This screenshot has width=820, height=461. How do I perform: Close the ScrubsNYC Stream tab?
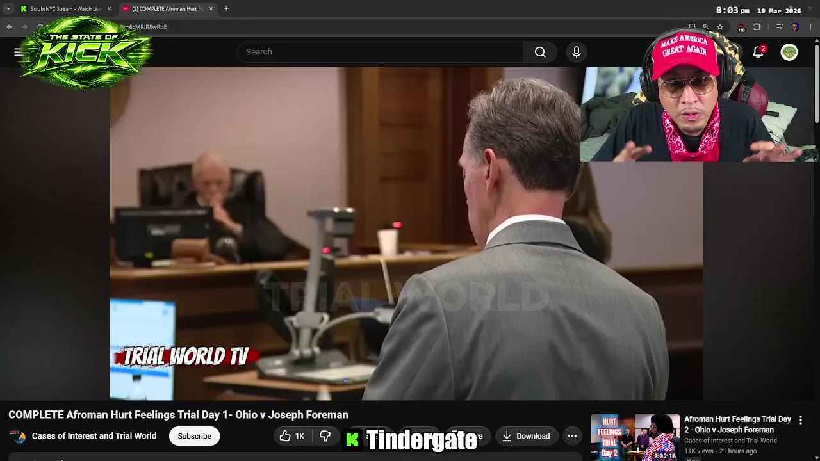tap(109, 9)
